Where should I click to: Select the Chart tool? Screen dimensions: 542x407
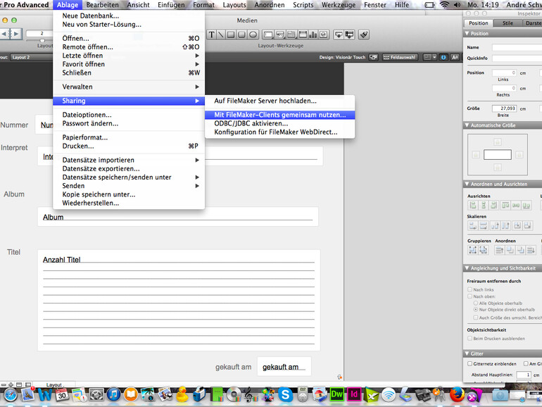(x=313, y=35)
